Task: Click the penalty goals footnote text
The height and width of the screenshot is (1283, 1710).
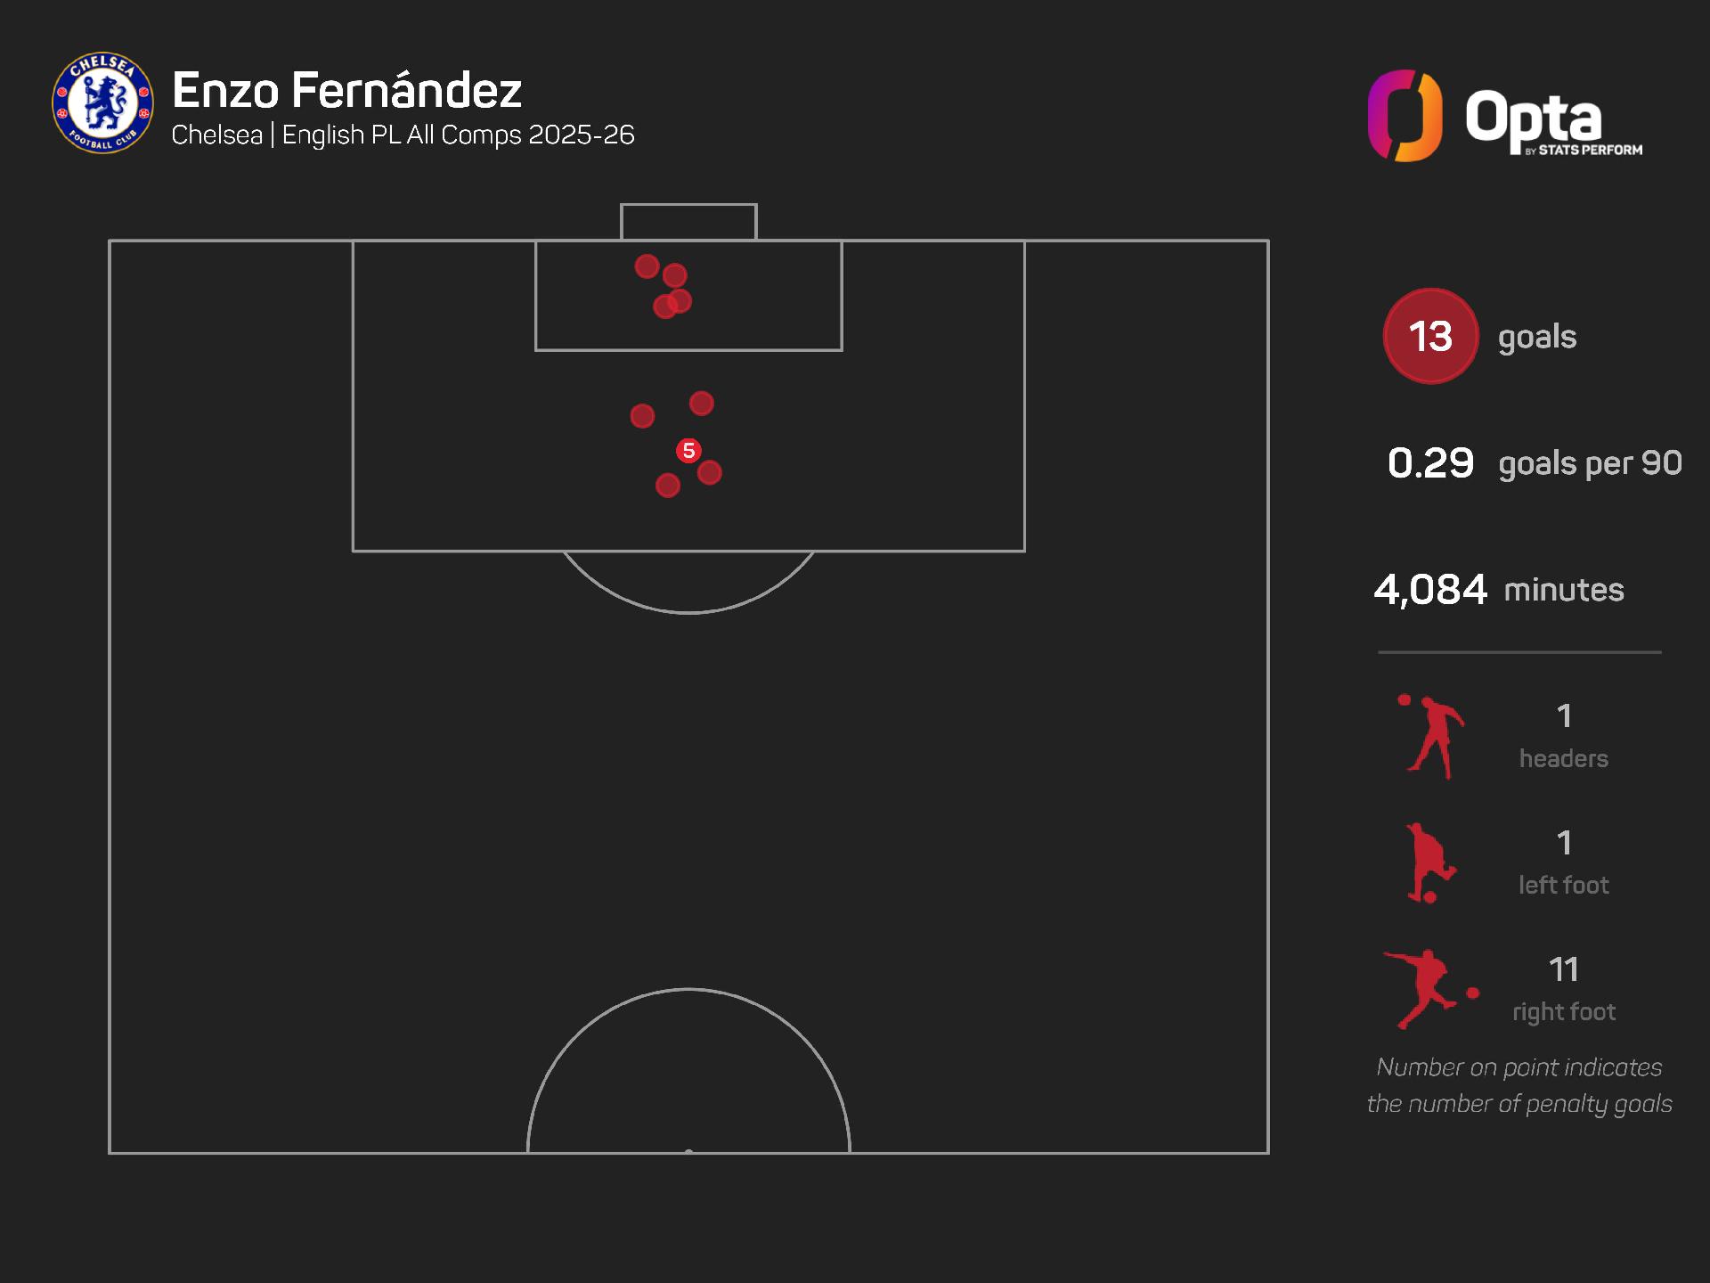Action: (1519, 1085)
